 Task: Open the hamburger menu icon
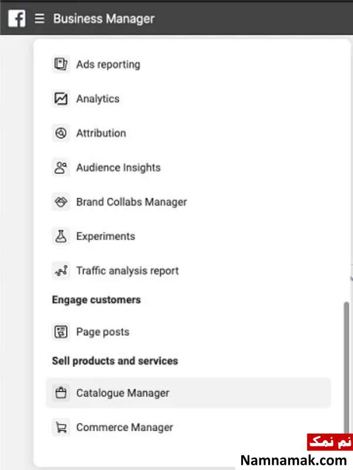click(x=39, y=18)
